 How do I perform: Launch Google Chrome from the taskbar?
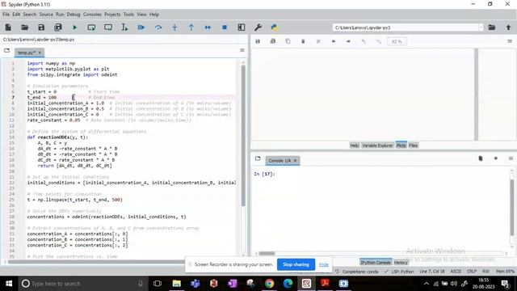point(269,284)
